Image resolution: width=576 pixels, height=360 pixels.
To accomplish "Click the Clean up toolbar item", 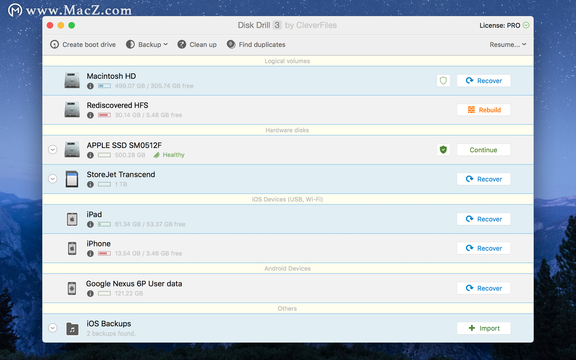I will pos(197,45).
